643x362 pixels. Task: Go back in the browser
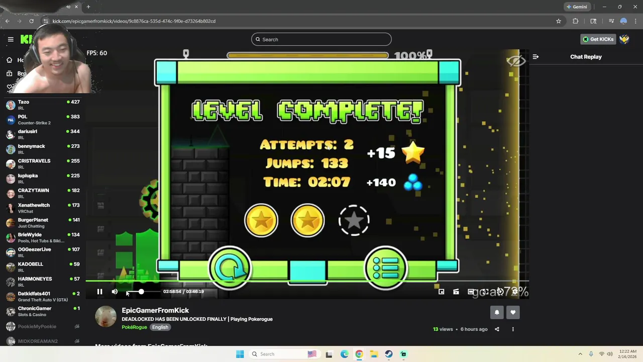click(8, 21)
